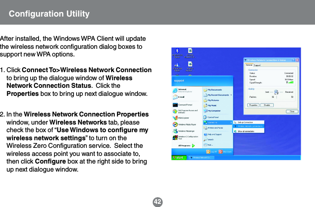Viewport: 315px width, 207px height.
Task: Click the help question mark button in title bar
Action: (x=293, y=60)
